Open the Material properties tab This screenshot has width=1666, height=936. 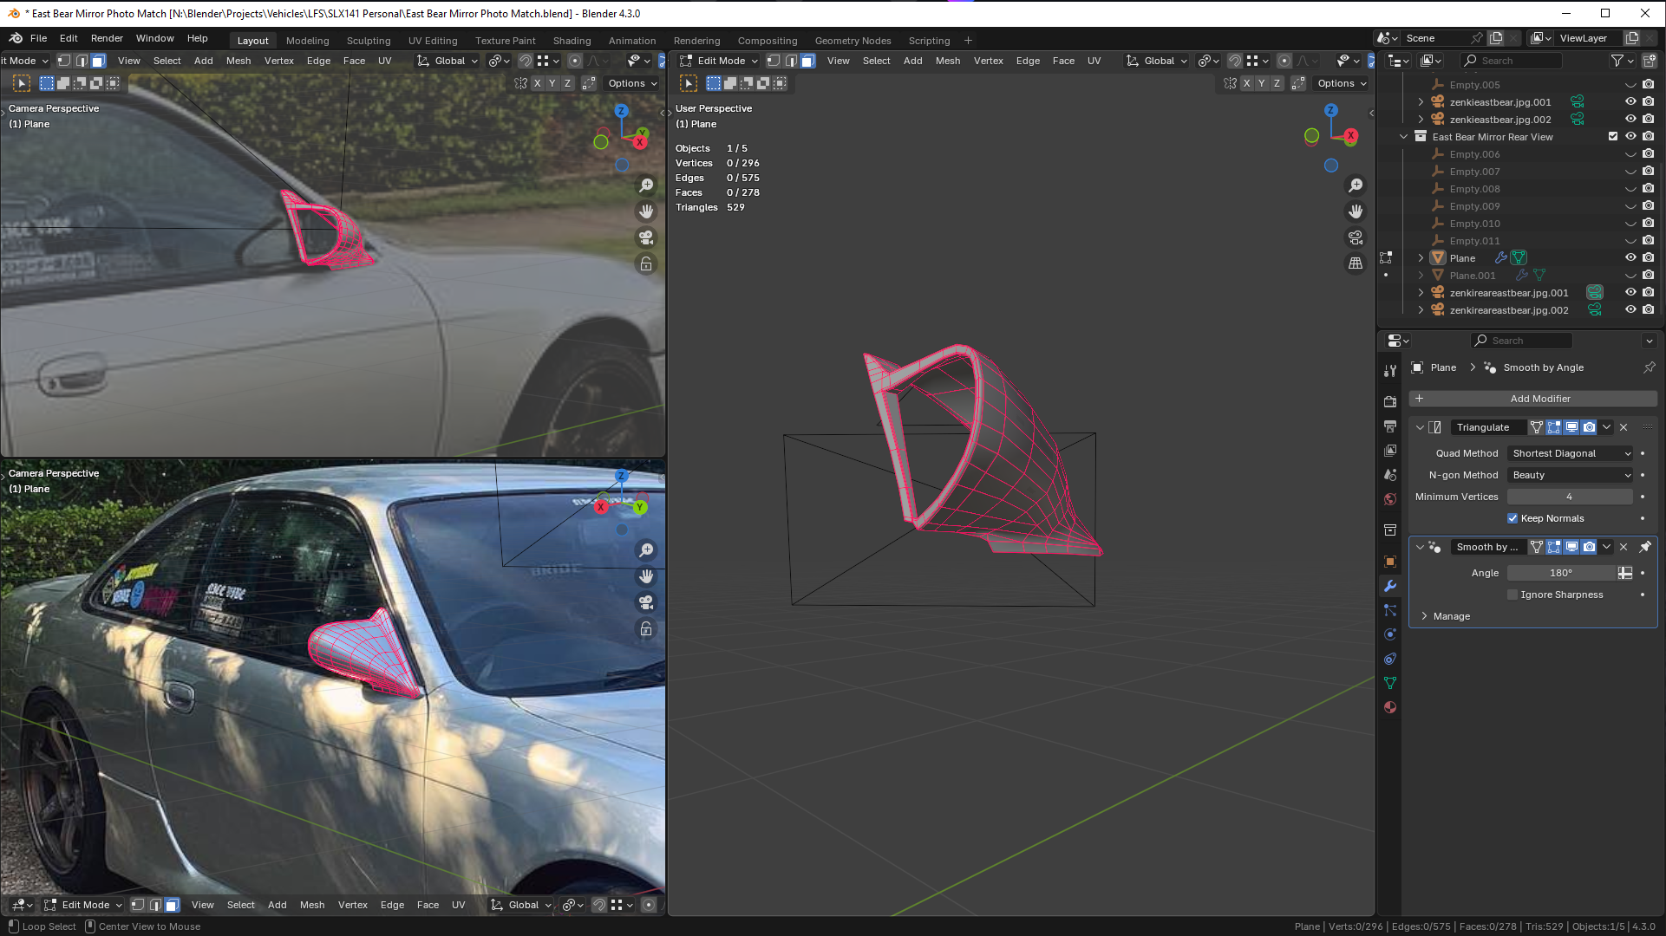tap(1390, 707)
